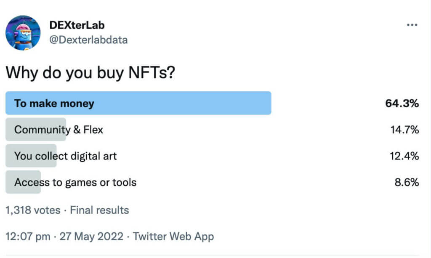Viewport: 431px width, 258px height.
Task: Open the DEXterLab display name link
Action: (77, 25)
